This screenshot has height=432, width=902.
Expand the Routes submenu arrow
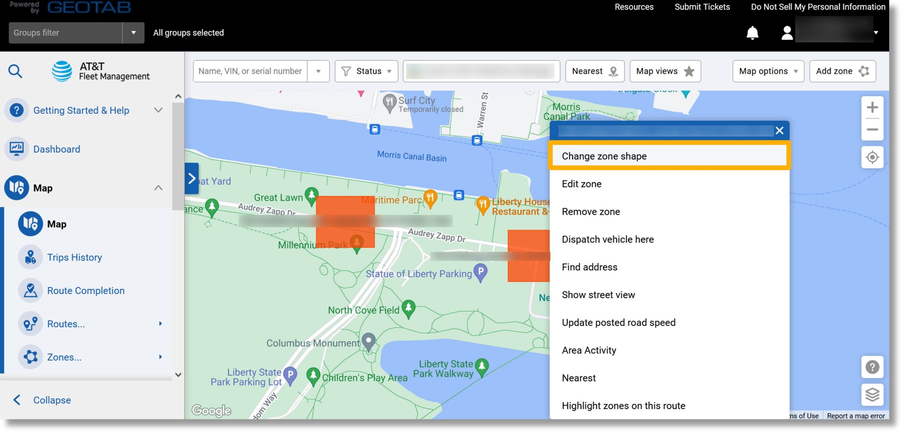point(160,324)
